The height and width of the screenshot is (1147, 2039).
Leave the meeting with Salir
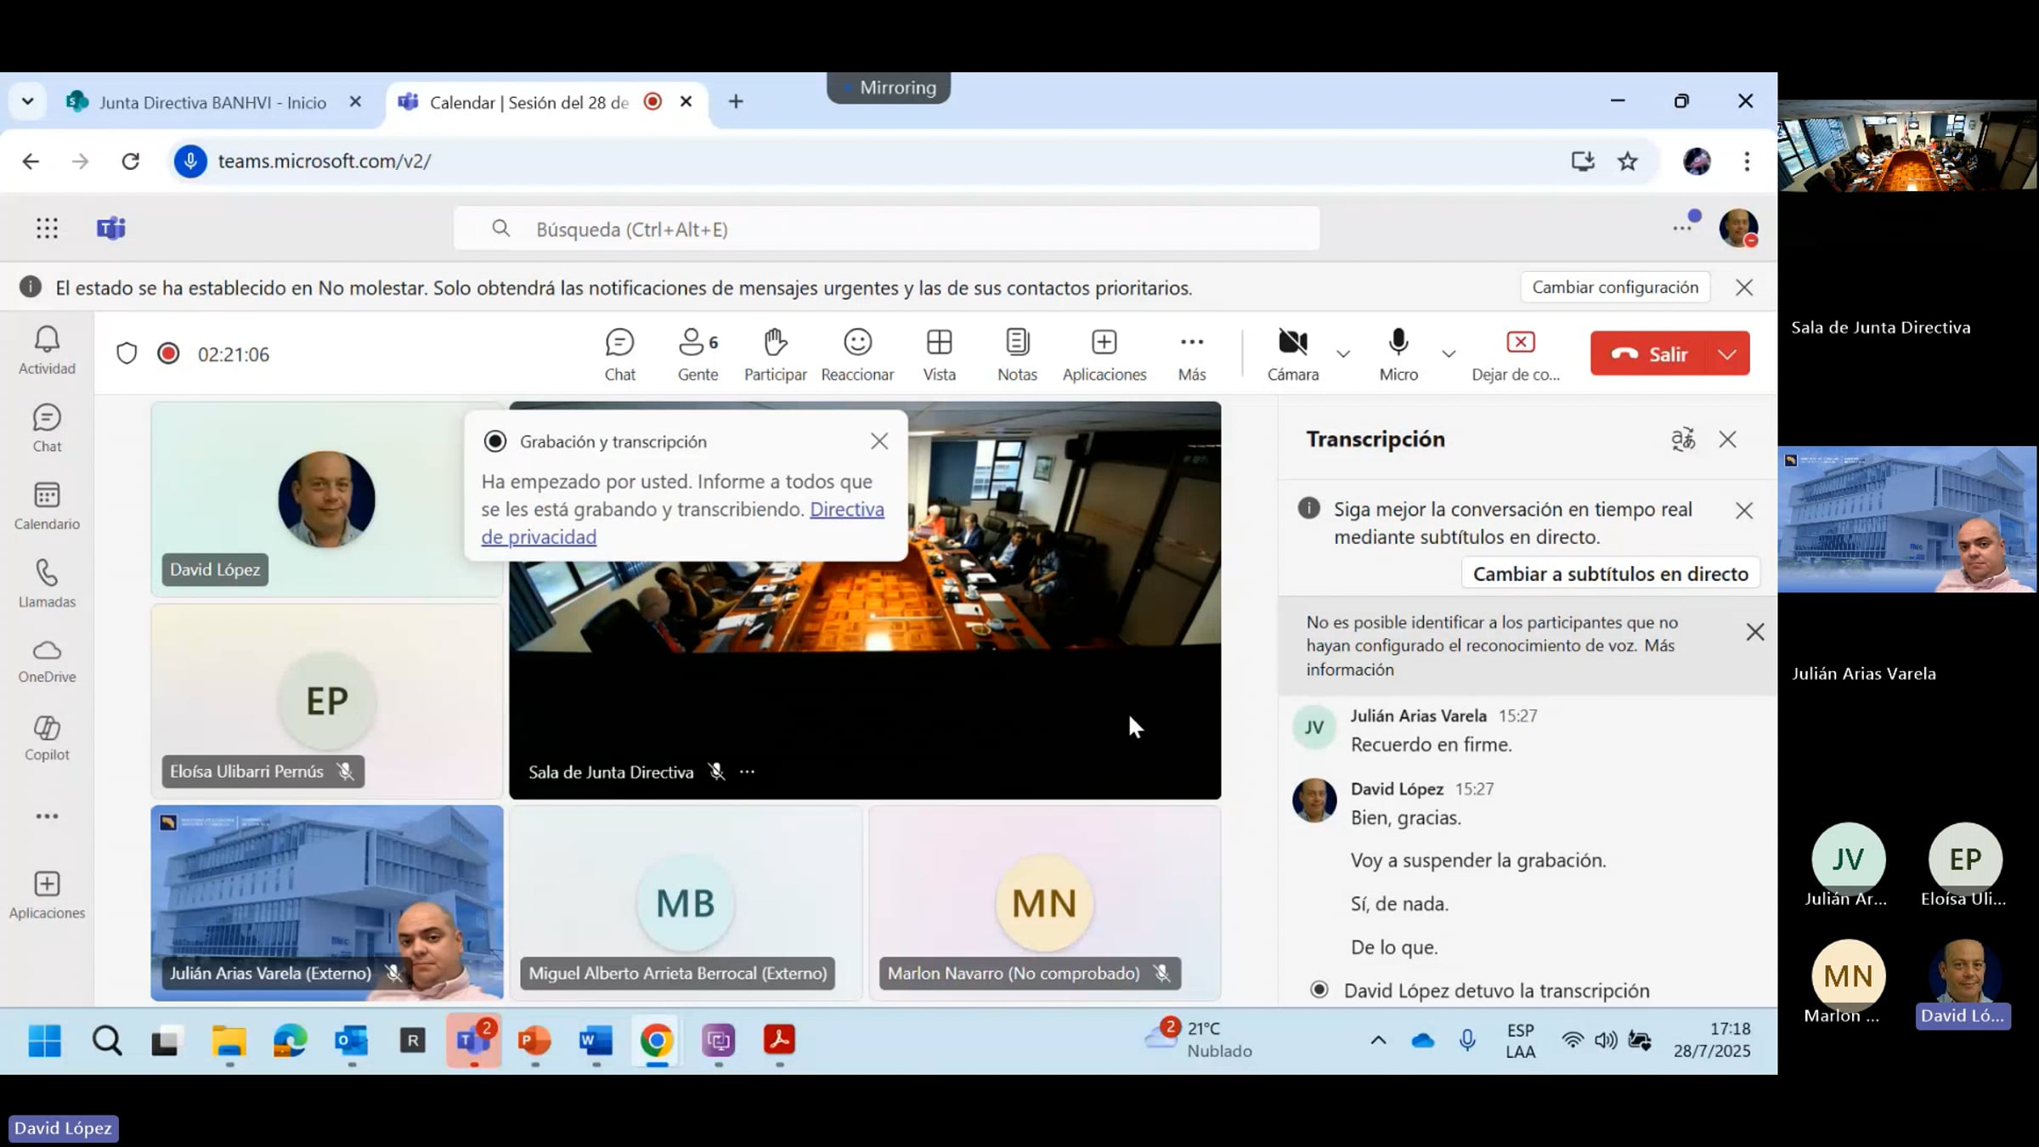tap(1649, 353)
